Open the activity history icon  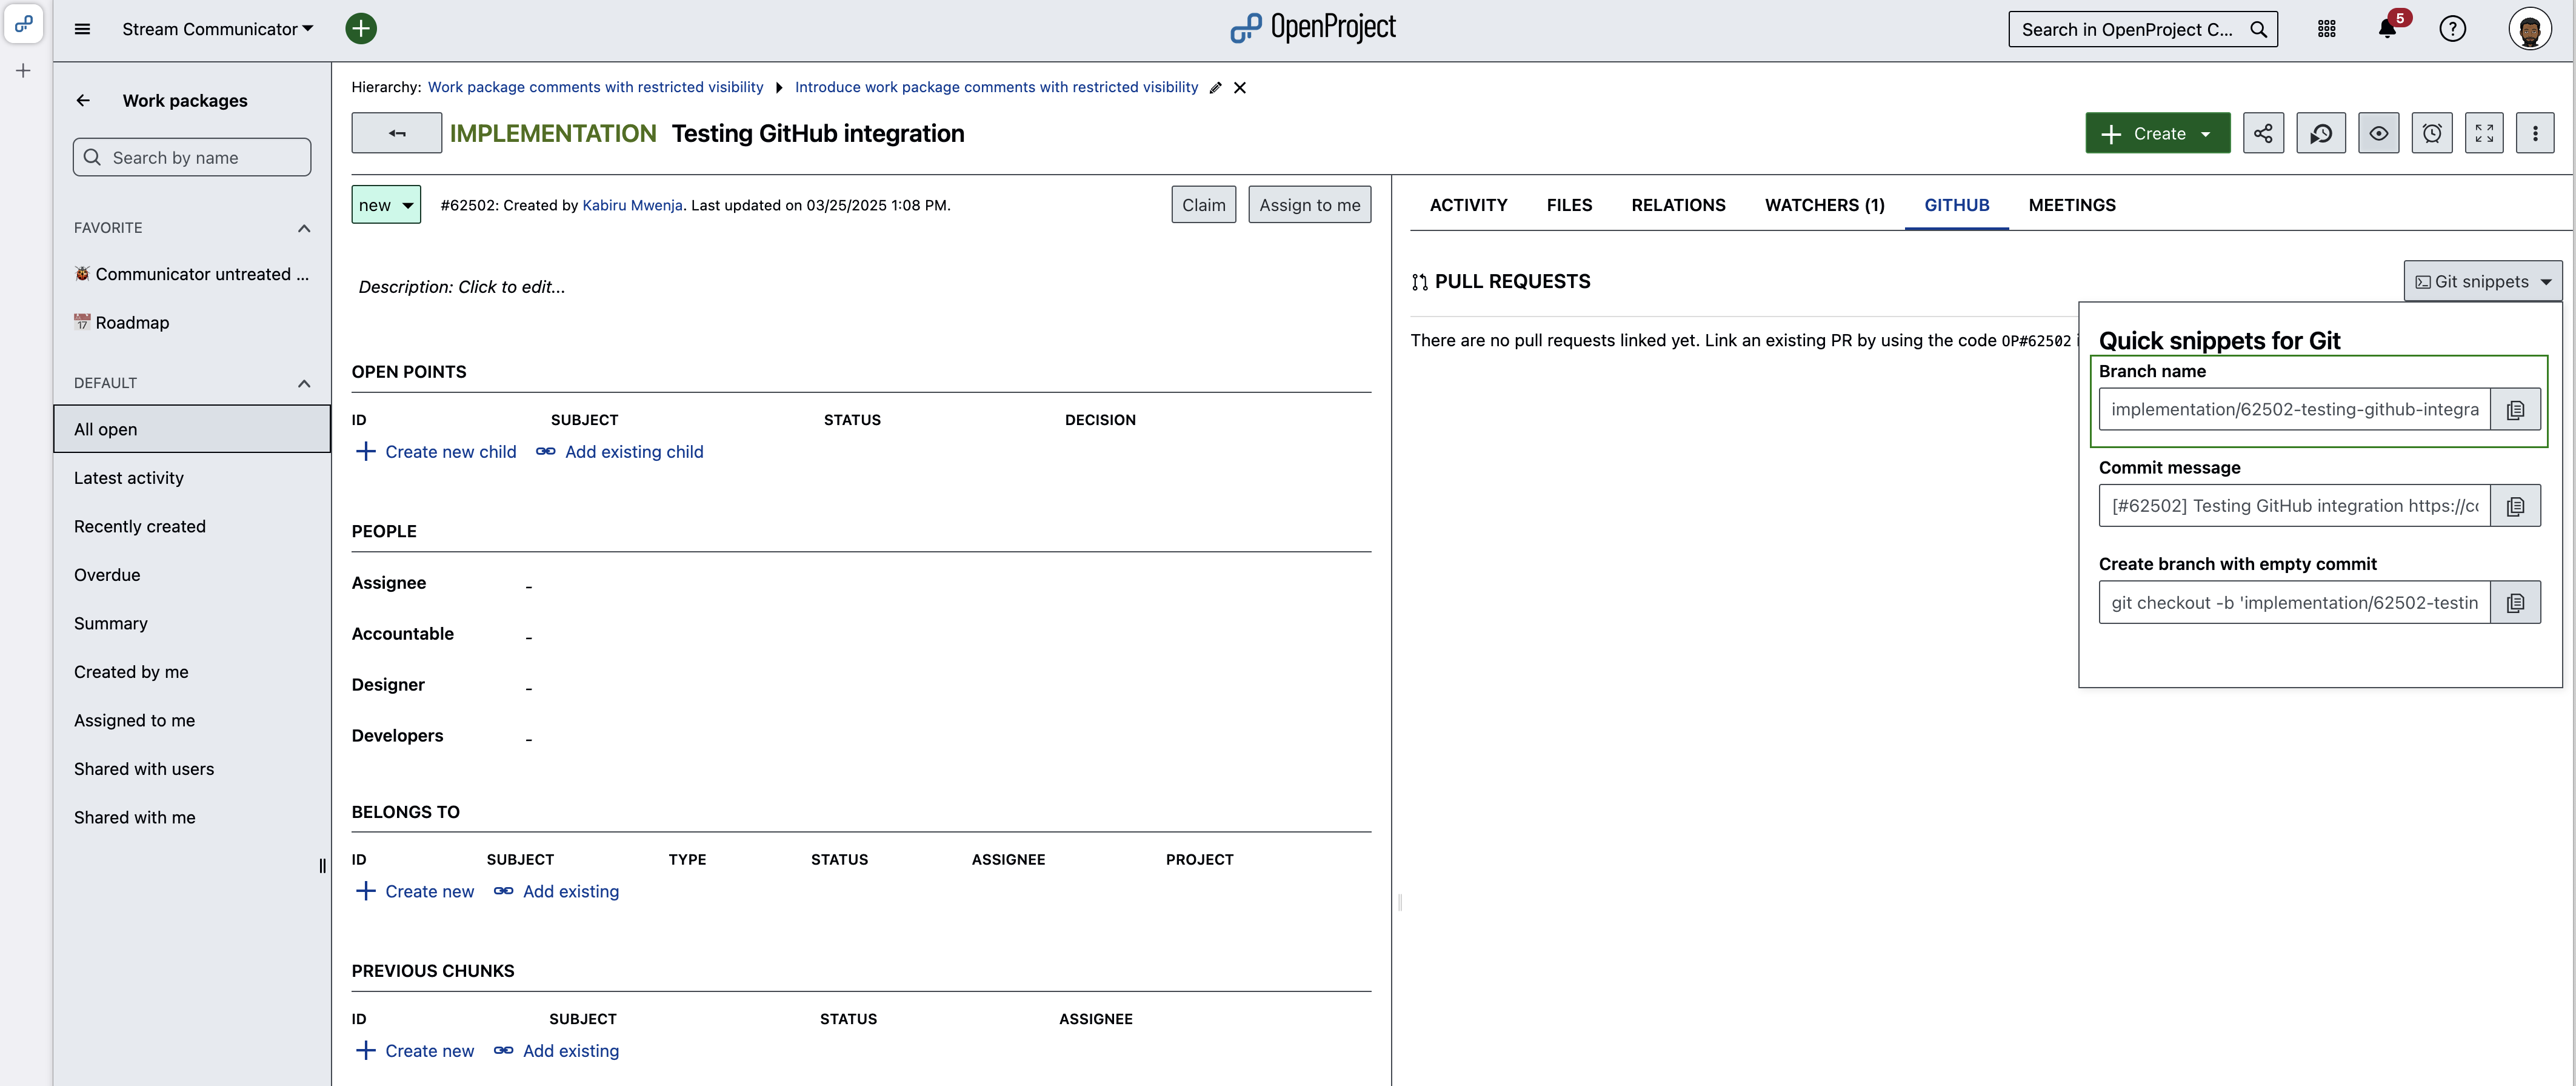coord(2321,133)
